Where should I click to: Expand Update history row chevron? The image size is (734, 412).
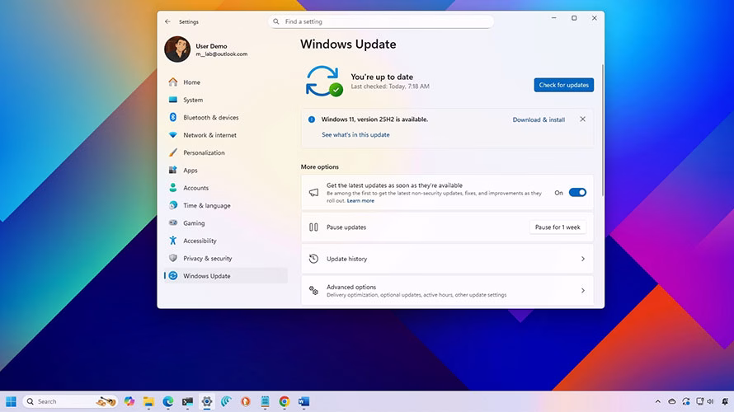[582, 259]
